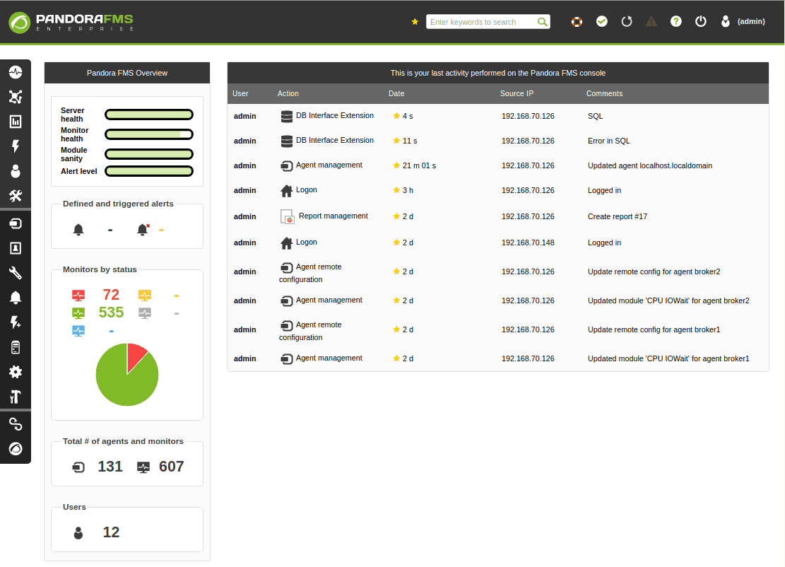785x567 pixels.
Task: Open the Profiles user-card sidebar icon
Action: tap(16, 248)
